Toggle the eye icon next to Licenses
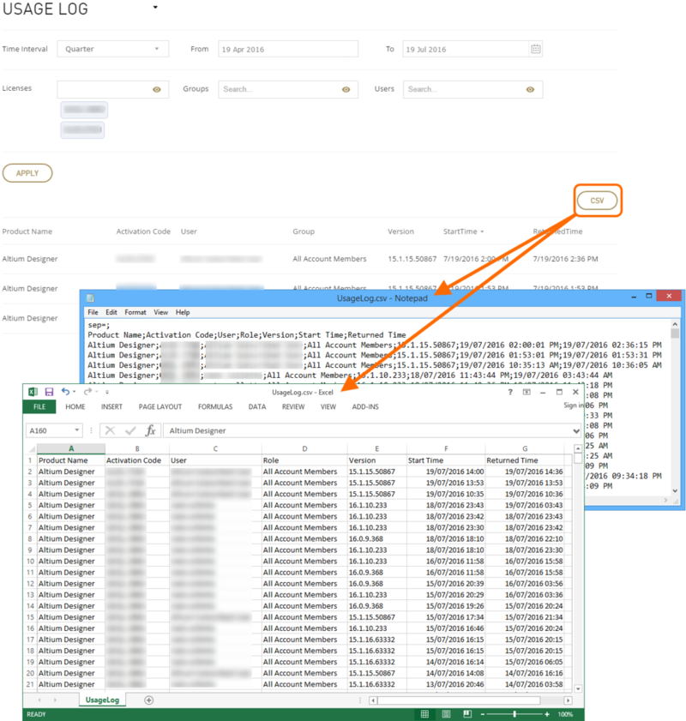The width and height of the screenshot is (686, 721). (156, 88)
